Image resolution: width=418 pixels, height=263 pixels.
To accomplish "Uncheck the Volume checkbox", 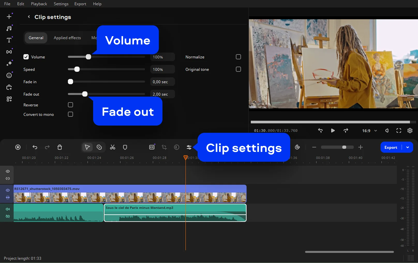I will pos(26,57).
